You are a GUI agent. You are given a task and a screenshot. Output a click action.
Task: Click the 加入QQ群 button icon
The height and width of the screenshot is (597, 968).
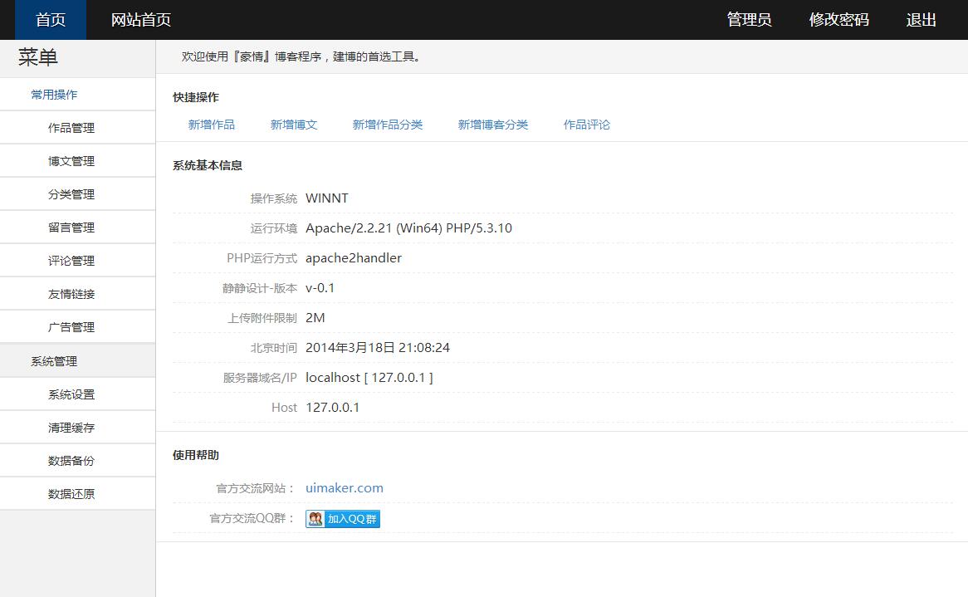tap(342, 519)
